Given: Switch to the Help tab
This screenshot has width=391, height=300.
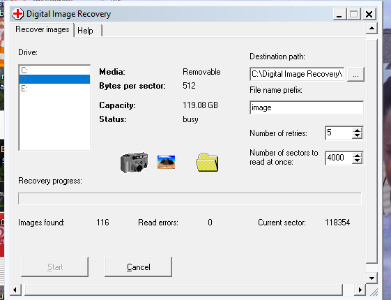Looking at the screenshot, I should click(x=88, y=31).
